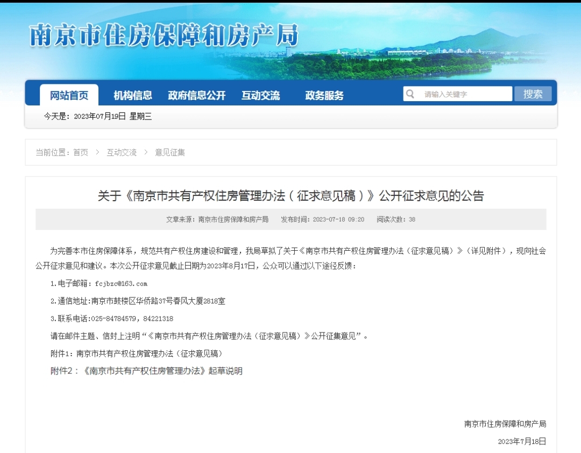Open the 政府信息公开 menu
Viewport: 581px width, 453px height.
[x=196, y=95]
